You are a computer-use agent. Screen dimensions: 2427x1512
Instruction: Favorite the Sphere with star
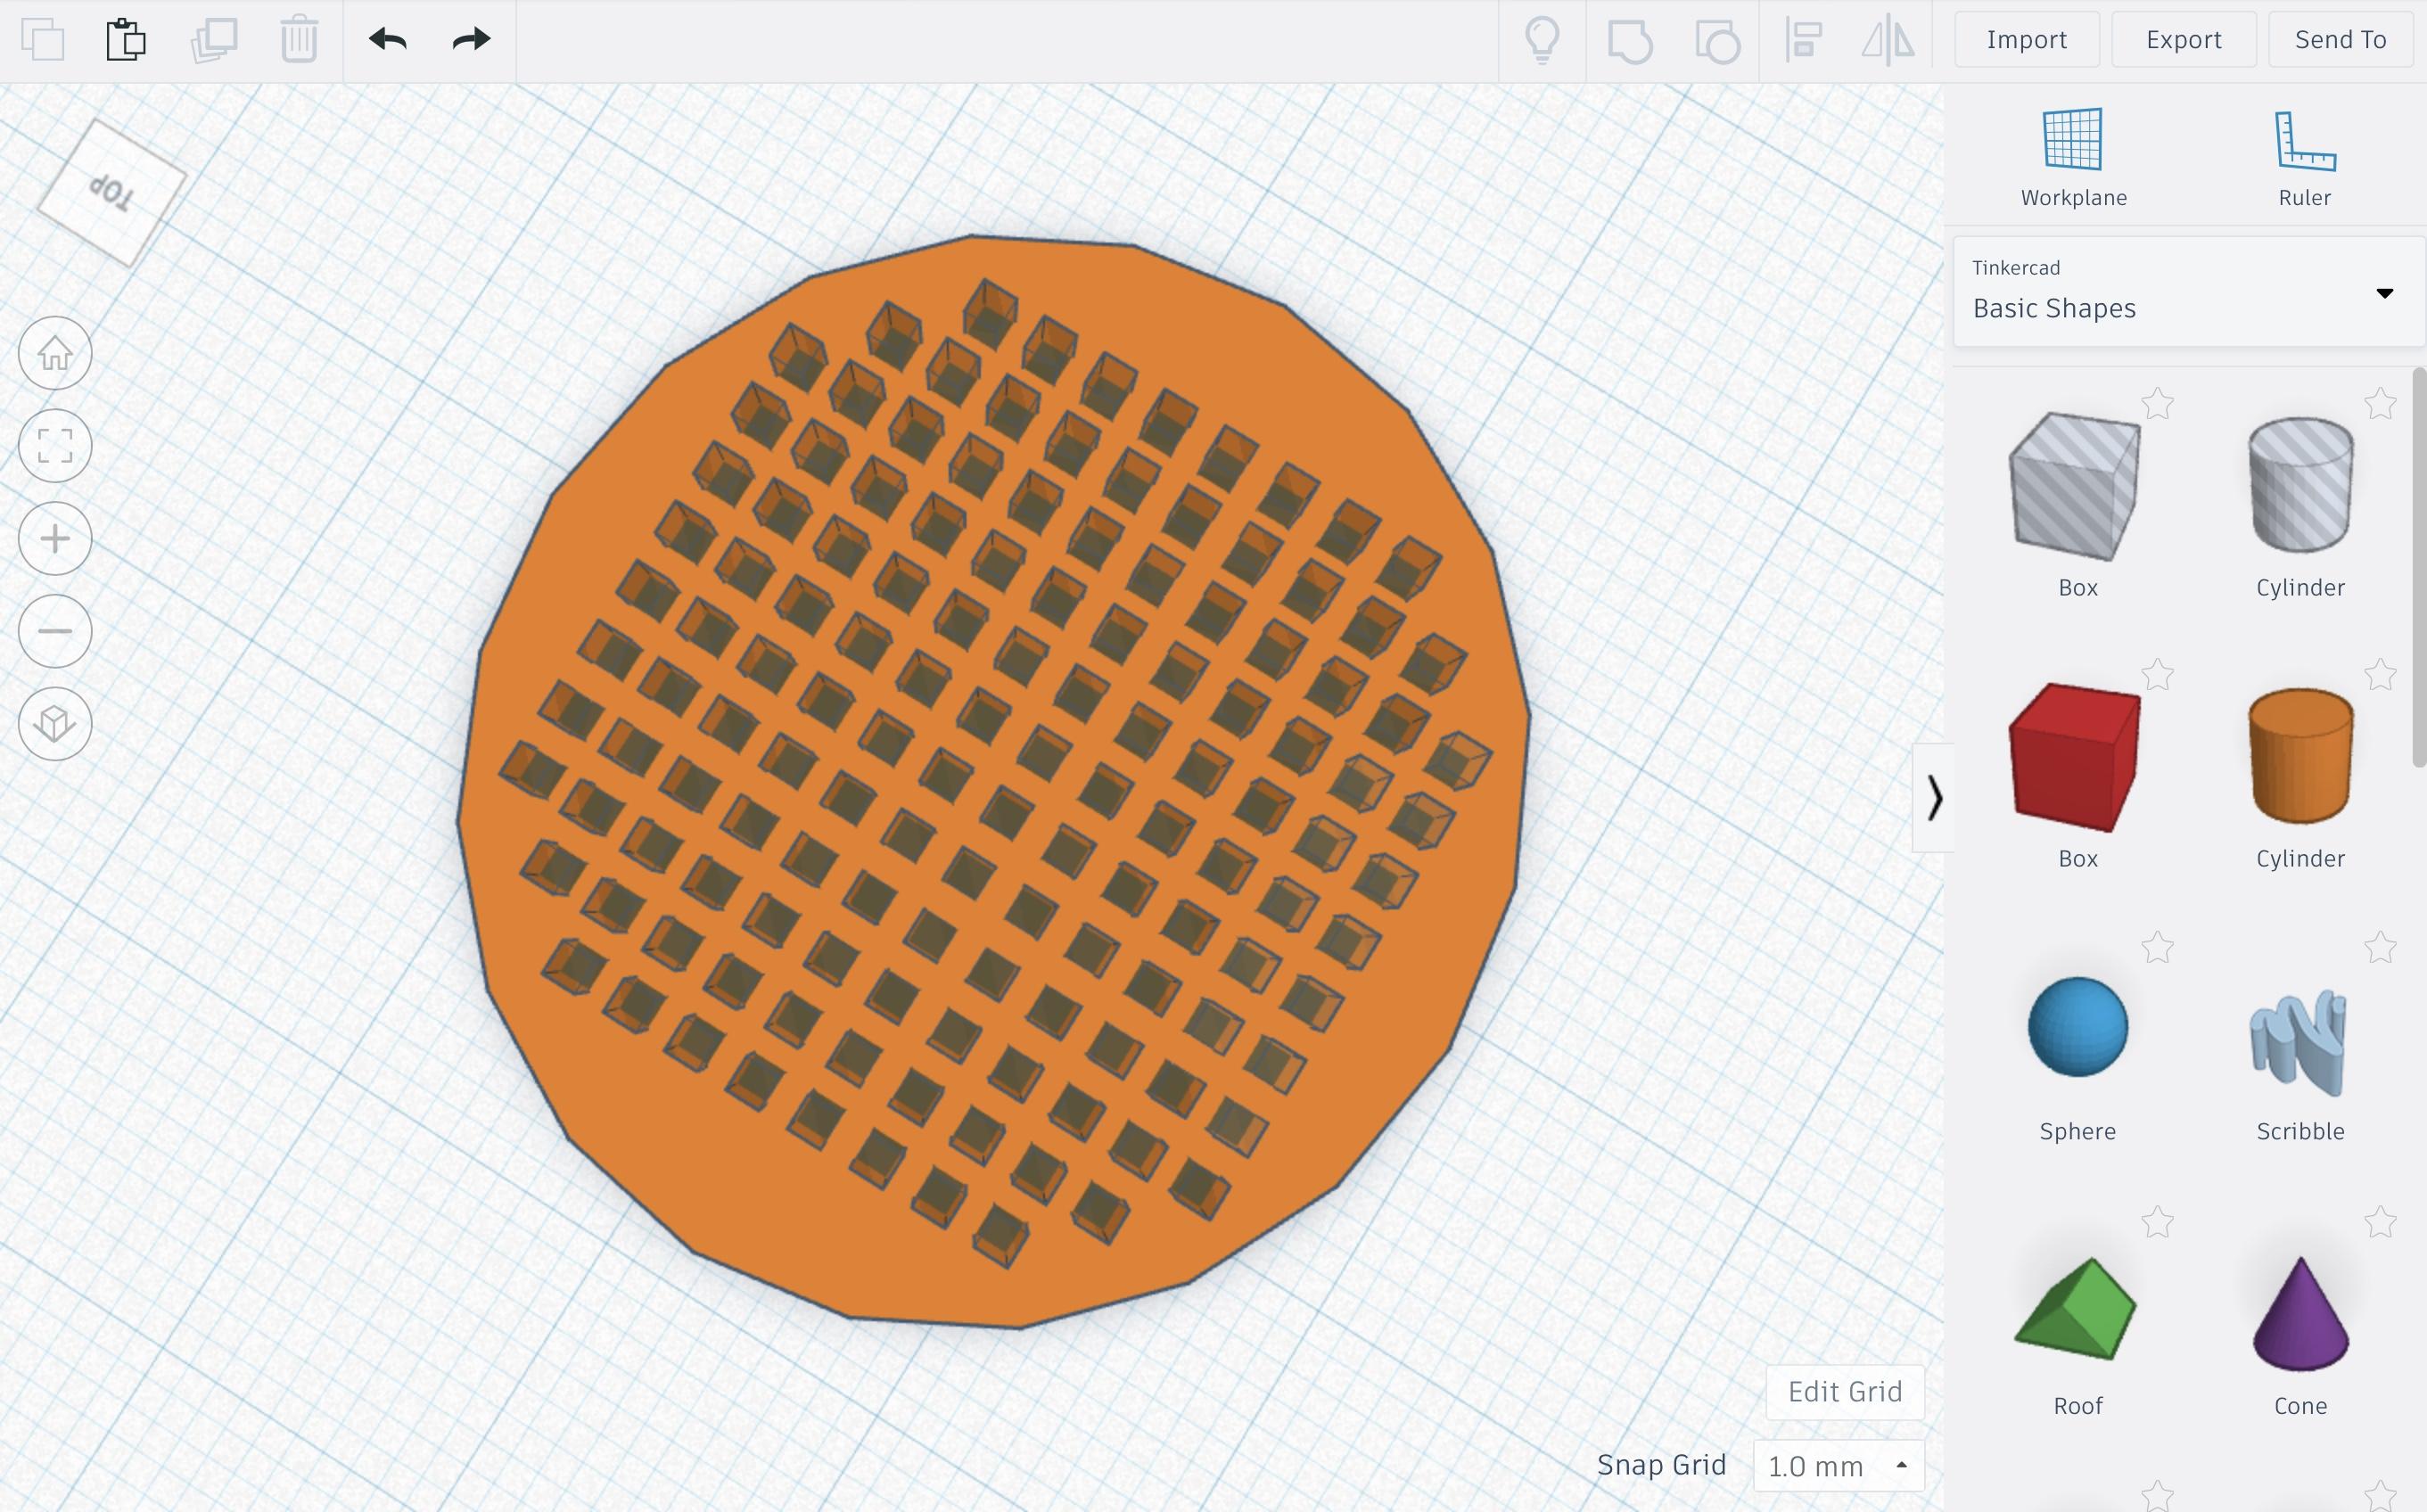(2157, 947)
